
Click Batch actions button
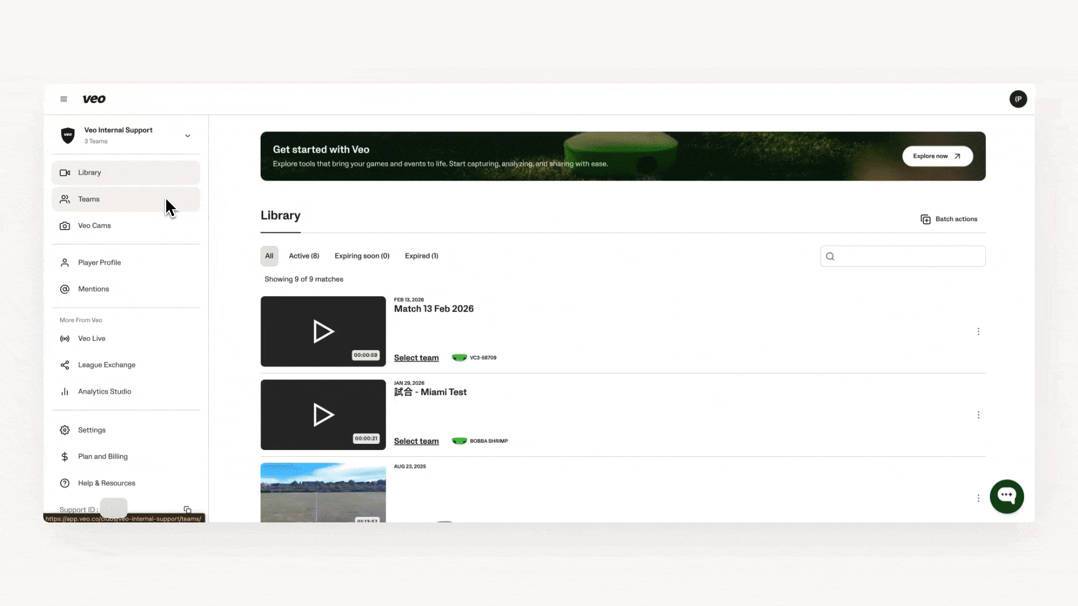(949, 219)
